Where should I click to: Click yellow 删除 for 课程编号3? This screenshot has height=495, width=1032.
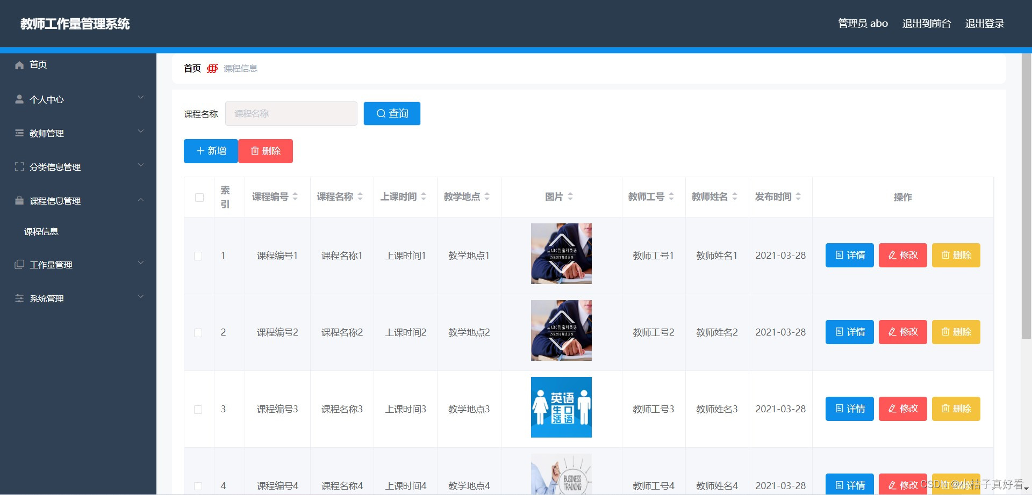point(956,409)
